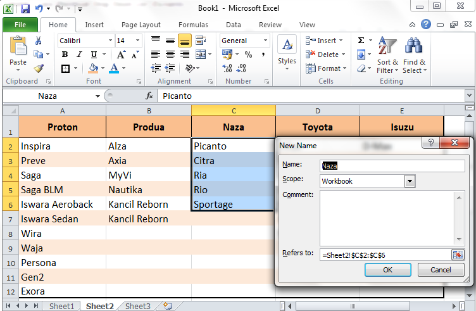This screenshot has height=311, width=476.
Task: Set Top Align for cells
Action: coord(156,41)
